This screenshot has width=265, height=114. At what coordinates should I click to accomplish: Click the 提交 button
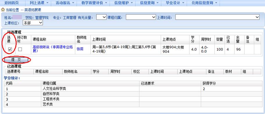pyautogui.click(x=16, y=60)
